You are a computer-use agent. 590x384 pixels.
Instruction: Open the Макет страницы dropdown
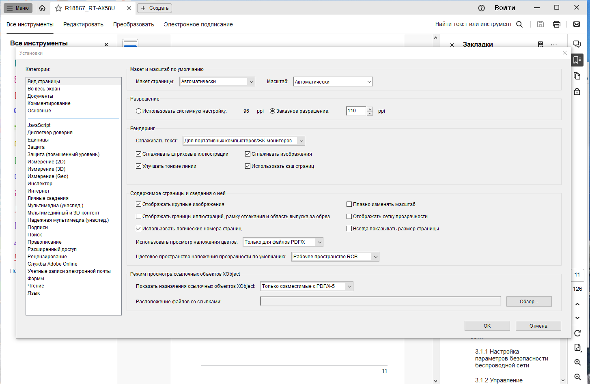[x=217, y=82]
